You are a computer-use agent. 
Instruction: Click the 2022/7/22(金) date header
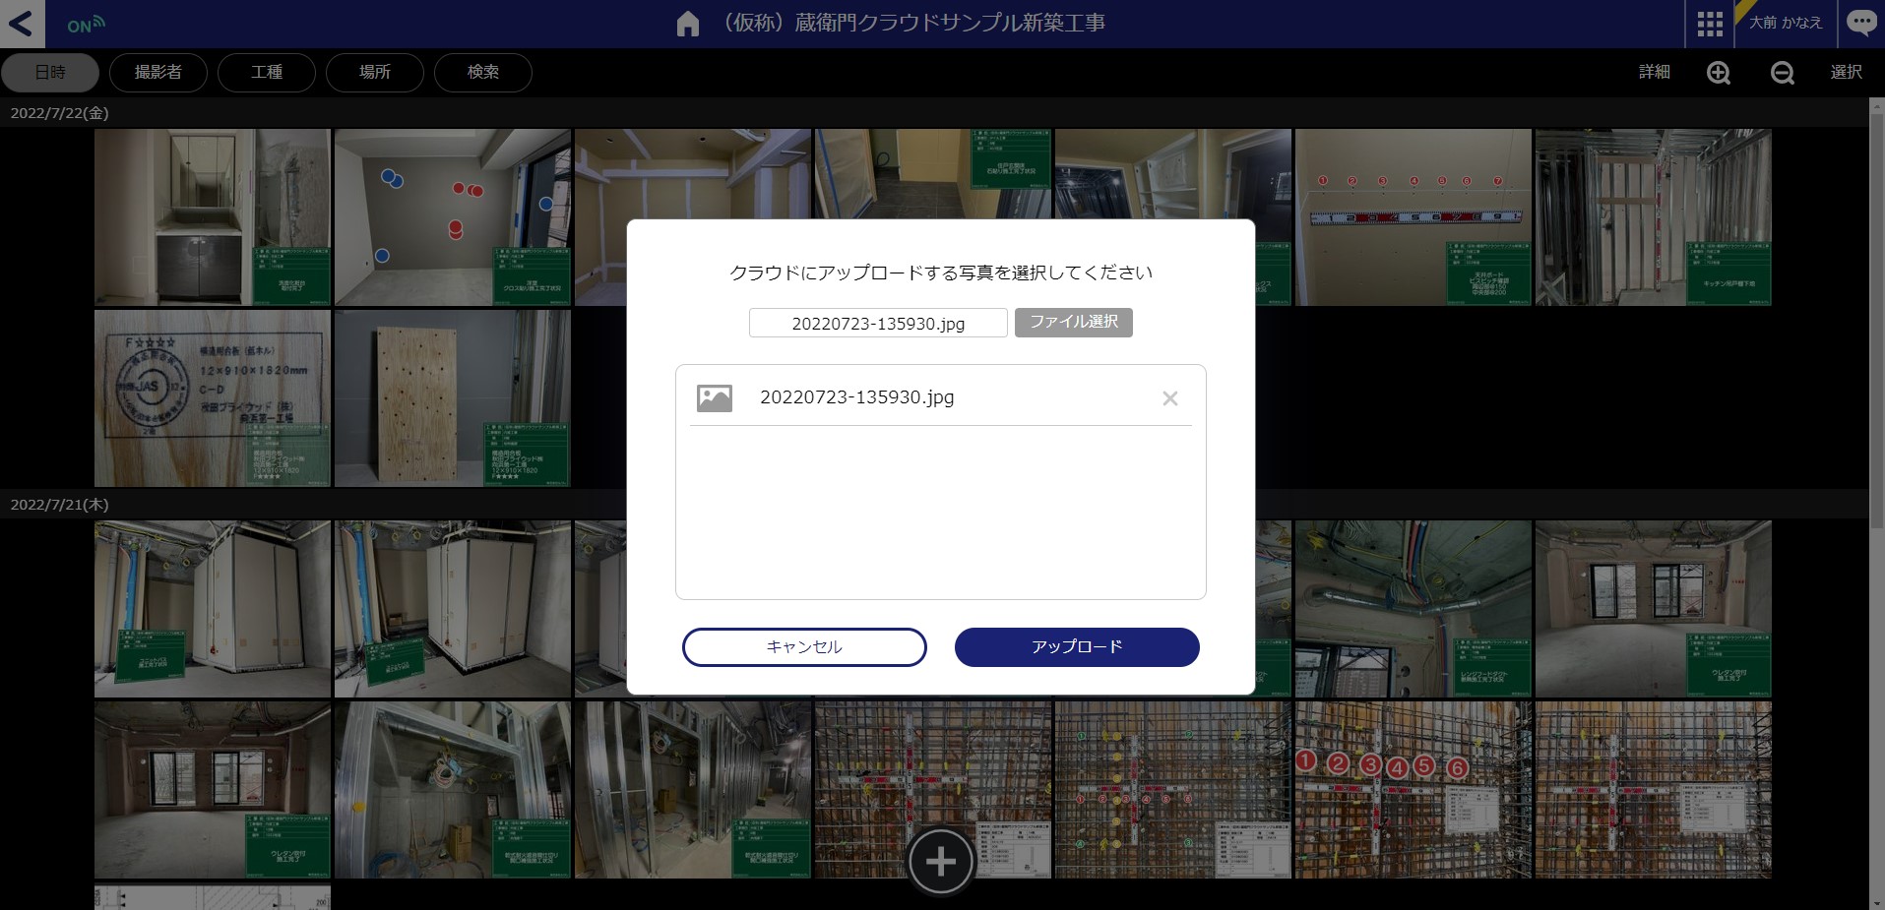60,113
